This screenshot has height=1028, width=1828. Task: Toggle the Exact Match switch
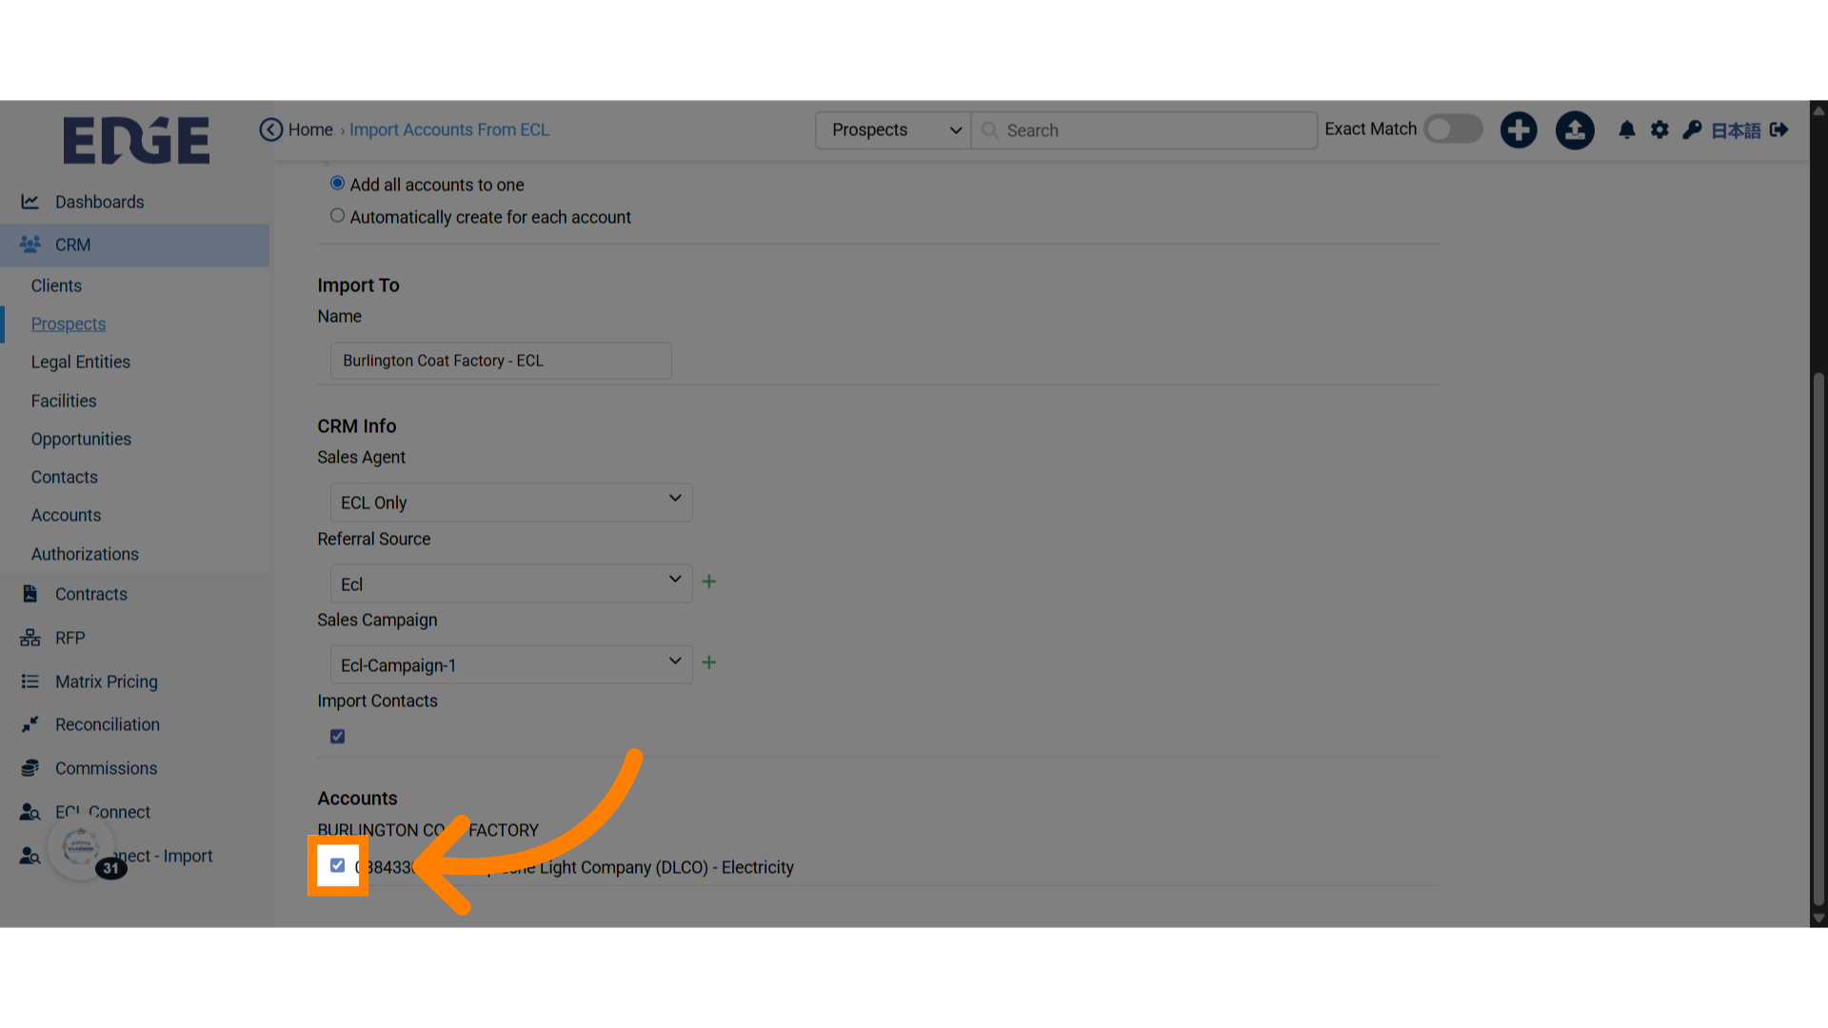point(1453,129)
